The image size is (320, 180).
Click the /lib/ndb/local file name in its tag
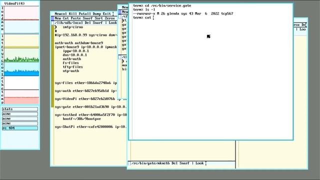[69, 22]
